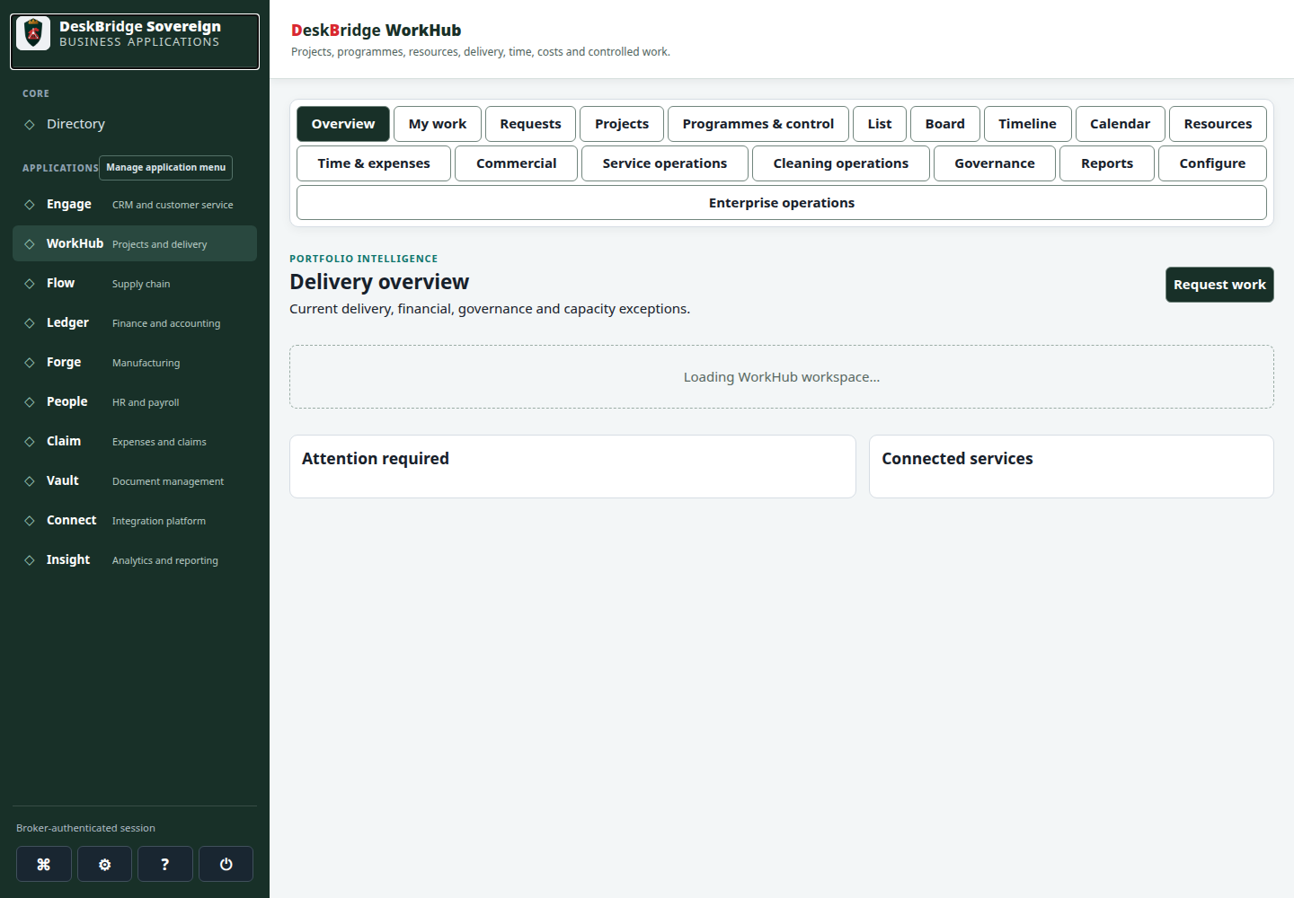Click the diamond icon beside Flow
Image resolution: width=1294 pixels, height=898 pixels.
[30, 284]
